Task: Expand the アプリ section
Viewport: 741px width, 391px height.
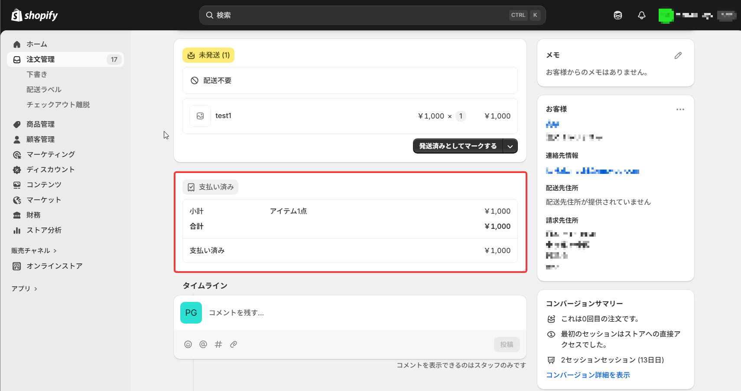Action: click(24, 288)
